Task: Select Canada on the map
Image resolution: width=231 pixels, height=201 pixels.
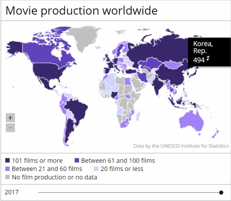Action: 44,54
